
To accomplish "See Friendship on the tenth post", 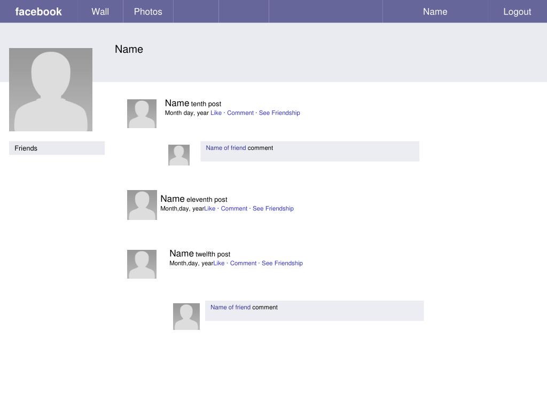I will [279, 113].
